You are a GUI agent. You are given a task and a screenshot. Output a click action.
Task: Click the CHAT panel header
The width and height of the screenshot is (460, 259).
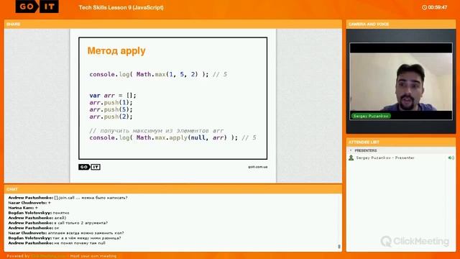point(173,189)
